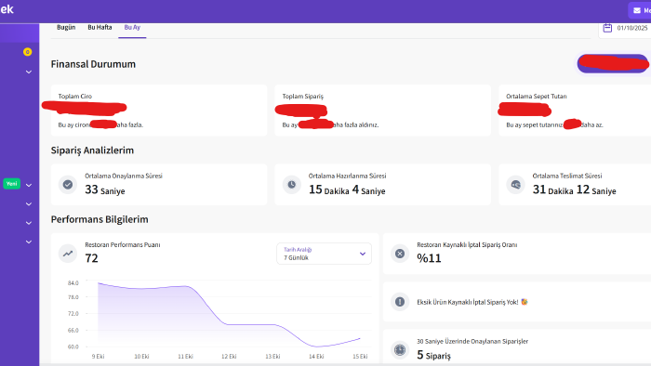Screen dimensions: 651x366
Task: Click delivery icon of Ortalama Teslimat Süresi
Action: (515, 184)
